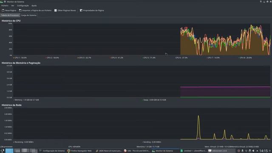Switch to K3b CD and DVD taskbar entry

(x=137, y=151)
